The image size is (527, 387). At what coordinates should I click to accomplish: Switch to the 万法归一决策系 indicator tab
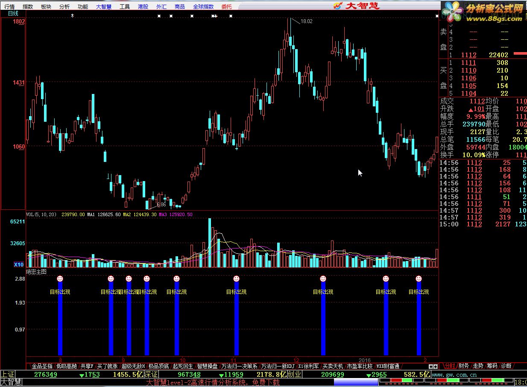pyautogui.click(x=240, y=366)
